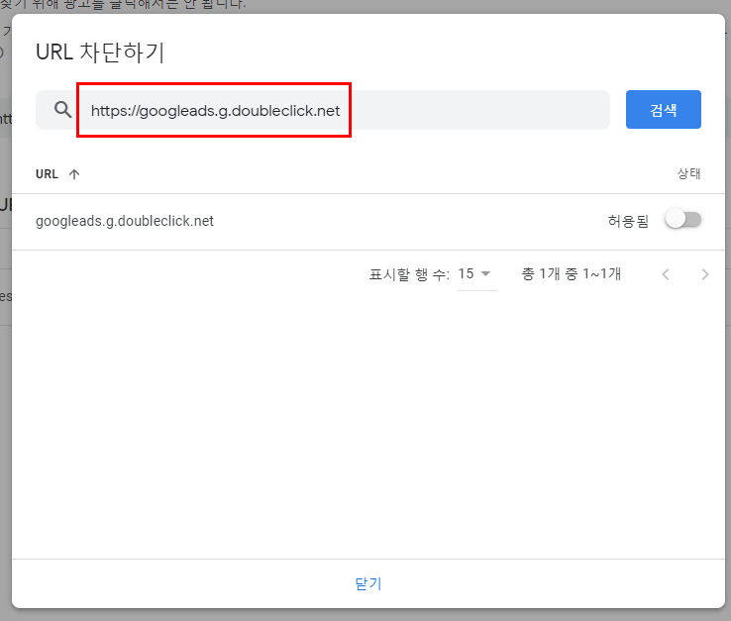731x621 pixels.
Task: Go to the previous page arrow
Action: [x=666, y=274]
